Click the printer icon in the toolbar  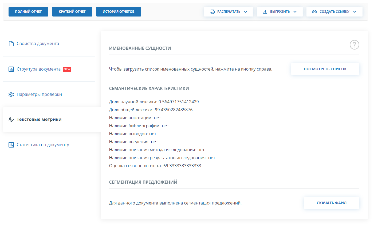coord(212,12)
